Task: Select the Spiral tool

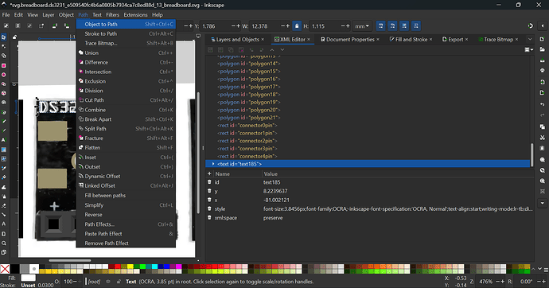Action: pos(3,103)
